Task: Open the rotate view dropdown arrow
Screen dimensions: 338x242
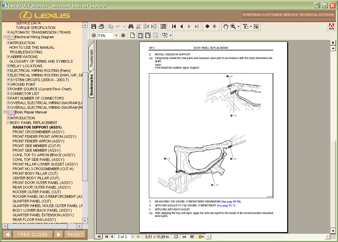Action: [170, 35]
